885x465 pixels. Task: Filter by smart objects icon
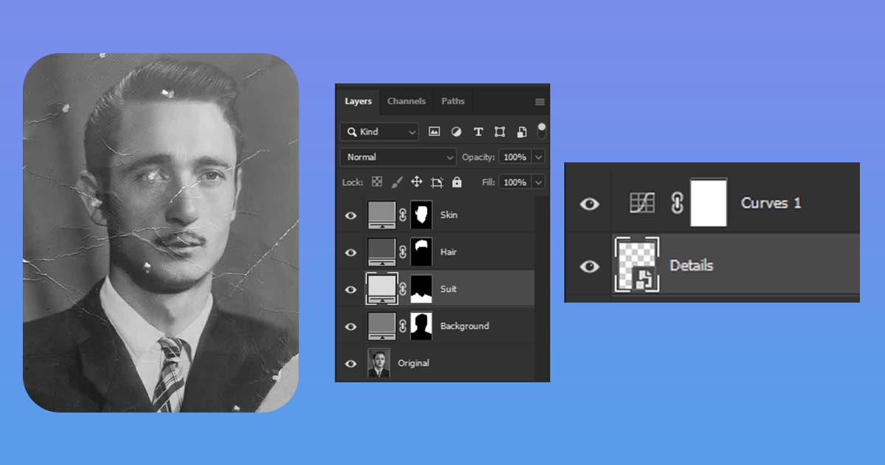click(x=521, y=132)
